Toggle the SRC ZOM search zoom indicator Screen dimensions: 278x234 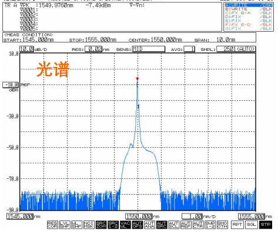tap(101, 225)
